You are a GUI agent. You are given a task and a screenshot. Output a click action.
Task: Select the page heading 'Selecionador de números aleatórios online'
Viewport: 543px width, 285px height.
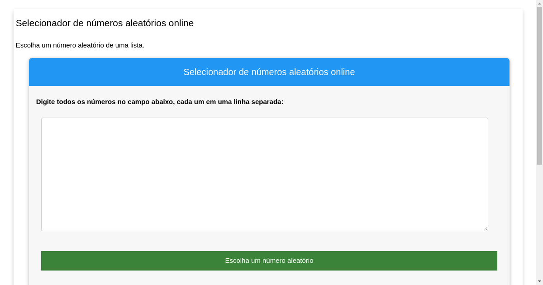(105, 23)
